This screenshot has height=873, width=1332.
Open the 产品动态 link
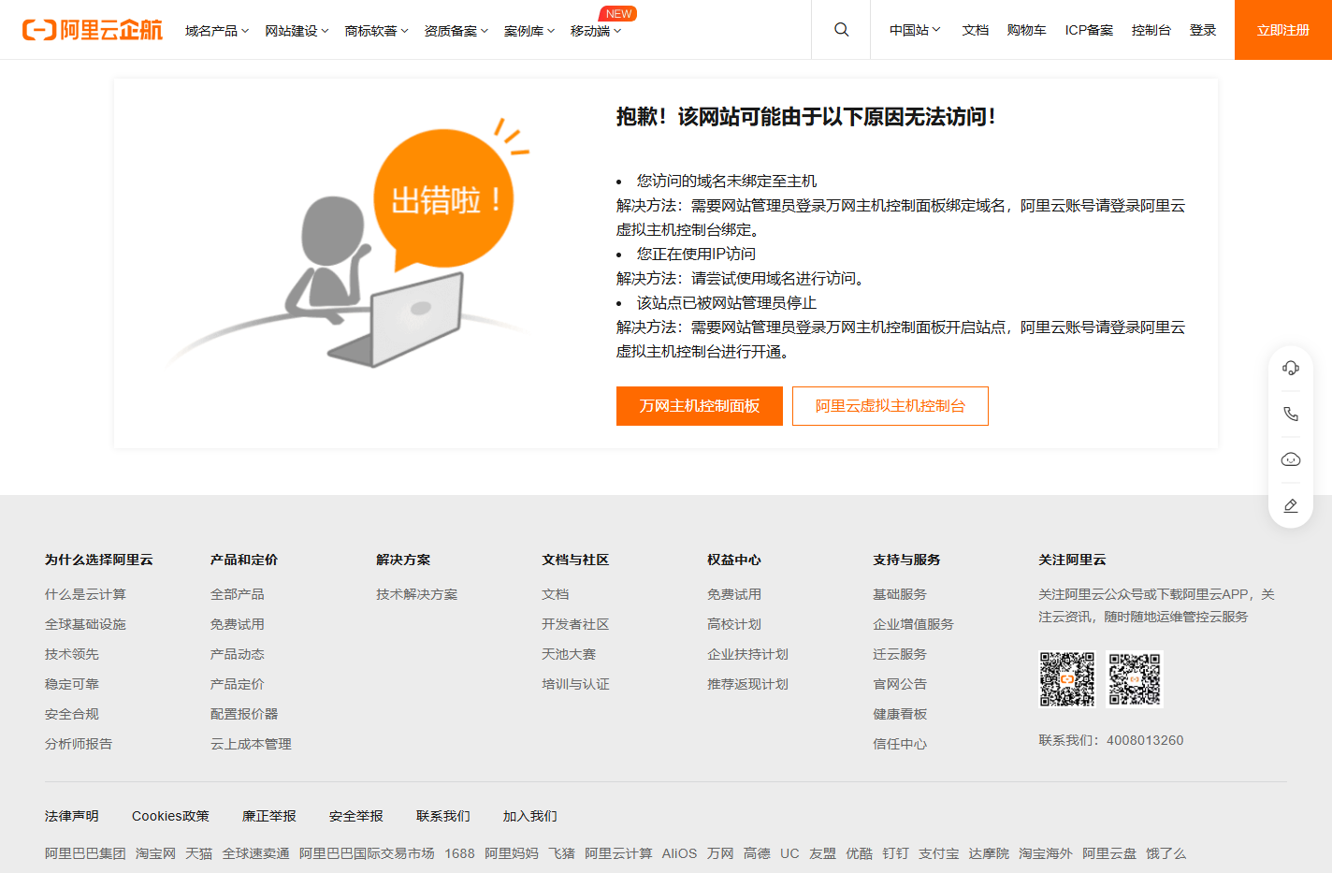click(x=238, y=654)
